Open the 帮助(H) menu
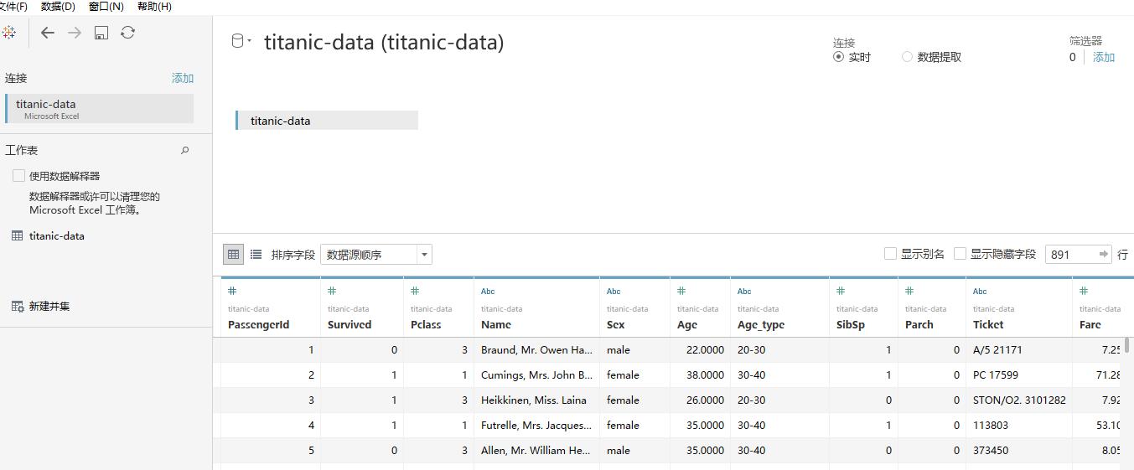Image resolution: width=1134 pixels, height=470 pixels. (x=154, y=6)
